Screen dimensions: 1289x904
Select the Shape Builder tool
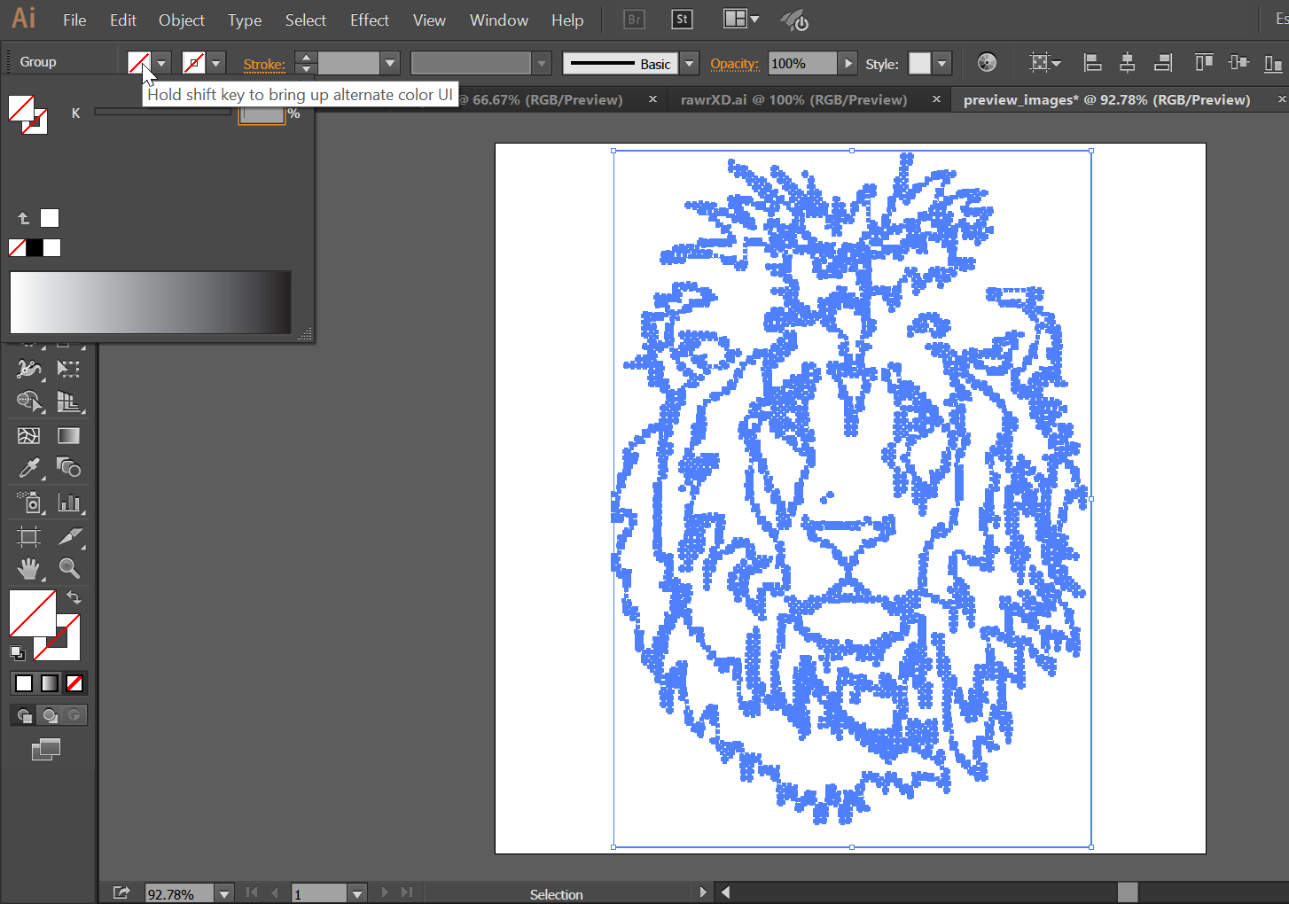[x=29, y=401]
